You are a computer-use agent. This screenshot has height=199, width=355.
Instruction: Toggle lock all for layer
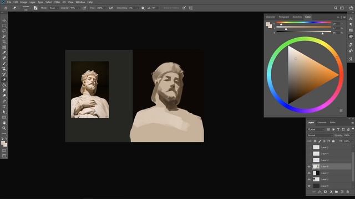click(x=333, y=141)
